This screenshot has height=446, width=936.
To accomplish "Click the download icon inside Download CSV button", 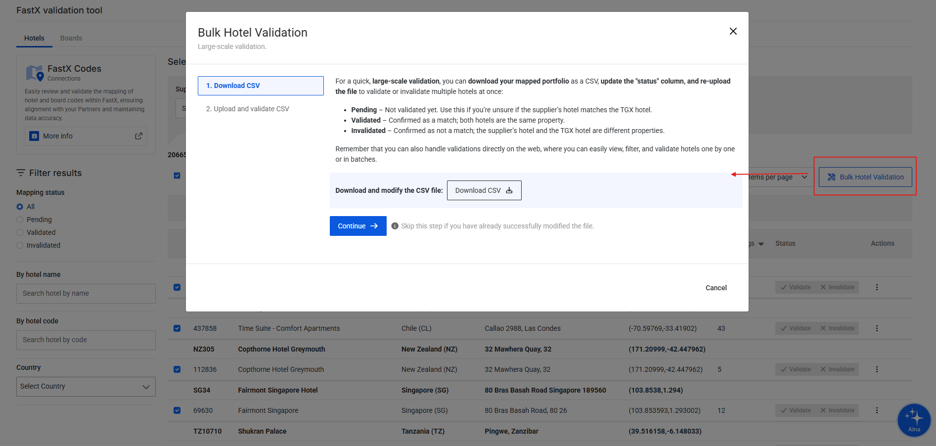I will 509,190.
